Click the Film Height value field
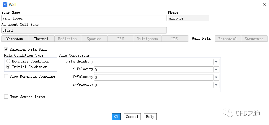Image resolution: width=269 pixels, height=125 pixels. (x=151, y=62)
